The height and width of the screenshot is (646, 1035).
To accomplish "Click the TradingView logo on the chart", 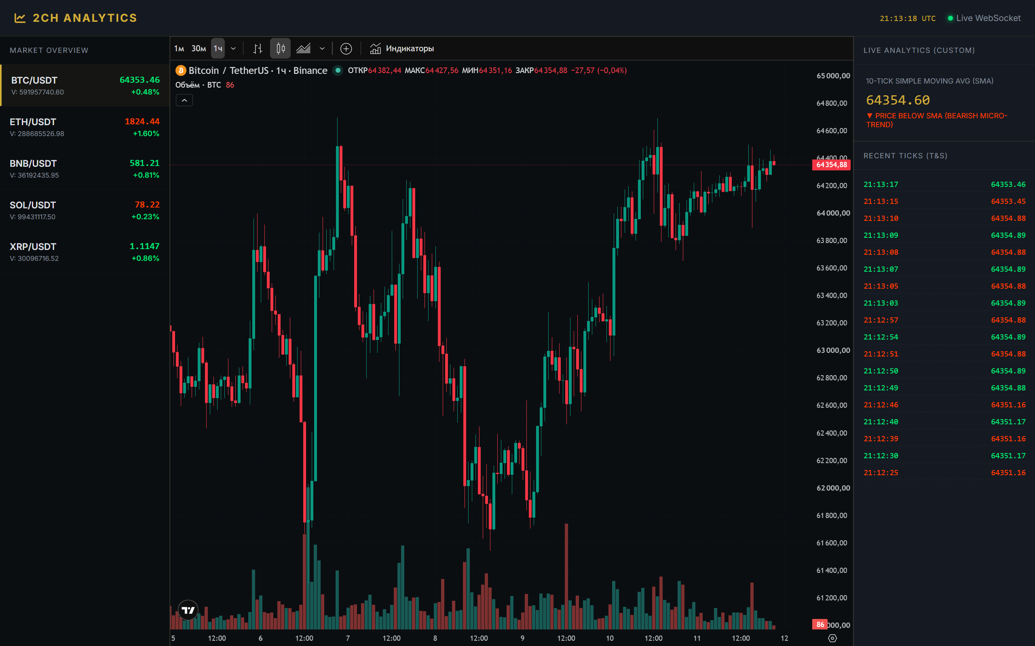I will click(188, 610).
